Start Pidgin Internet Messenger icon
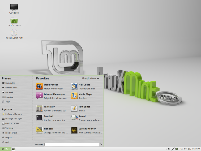Screen dimensions: 201x151 pyautogui.click(x=39, y=96)
